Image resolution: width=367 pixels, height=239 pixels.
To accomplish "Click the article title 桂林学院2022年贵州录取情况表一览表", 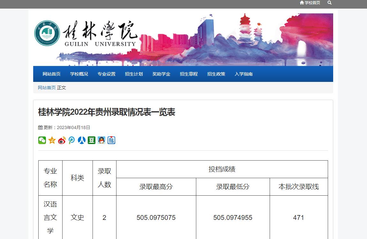I will (107, 112).
